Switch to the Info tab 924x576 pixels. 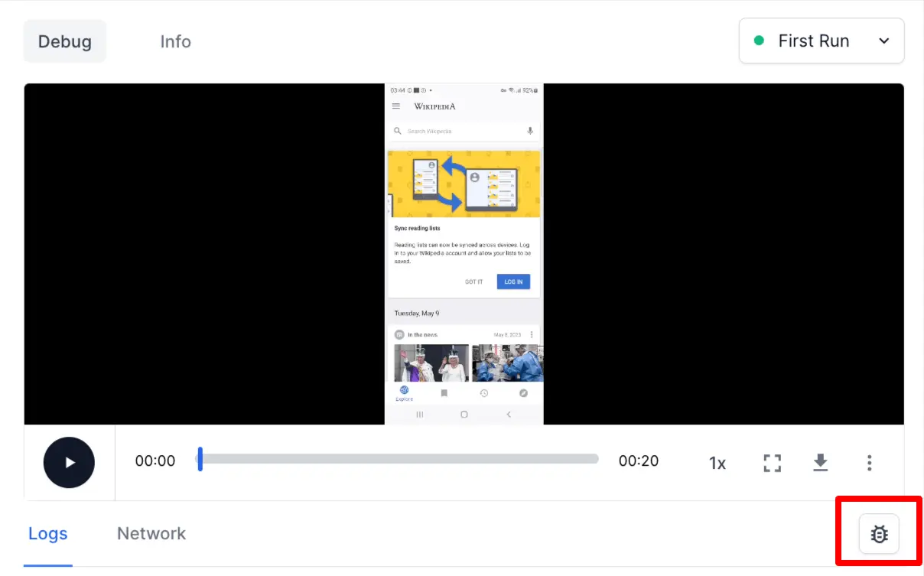click(x=175, y=41)
